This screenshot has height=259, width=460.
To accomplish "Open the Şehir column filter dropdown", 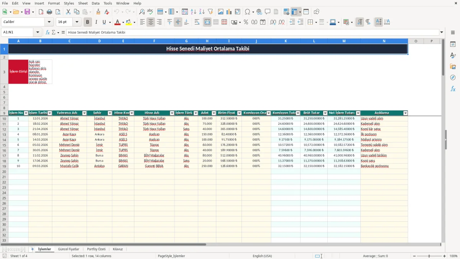I will 110,113.
